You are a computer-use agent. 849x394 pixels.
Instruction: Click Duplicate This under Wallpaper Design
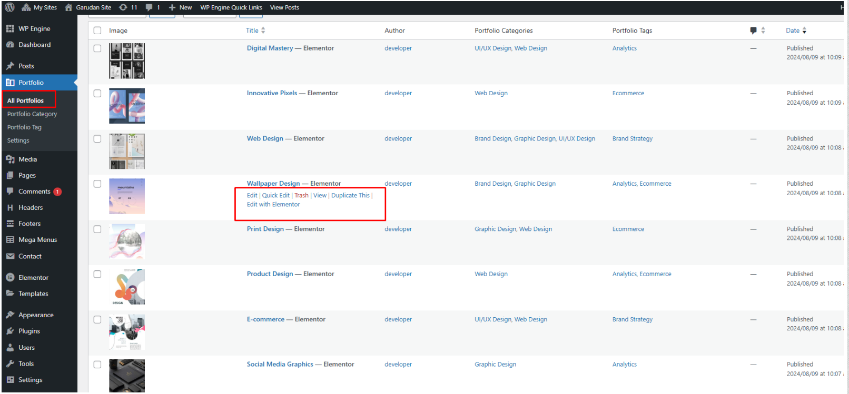pos(350,196)
